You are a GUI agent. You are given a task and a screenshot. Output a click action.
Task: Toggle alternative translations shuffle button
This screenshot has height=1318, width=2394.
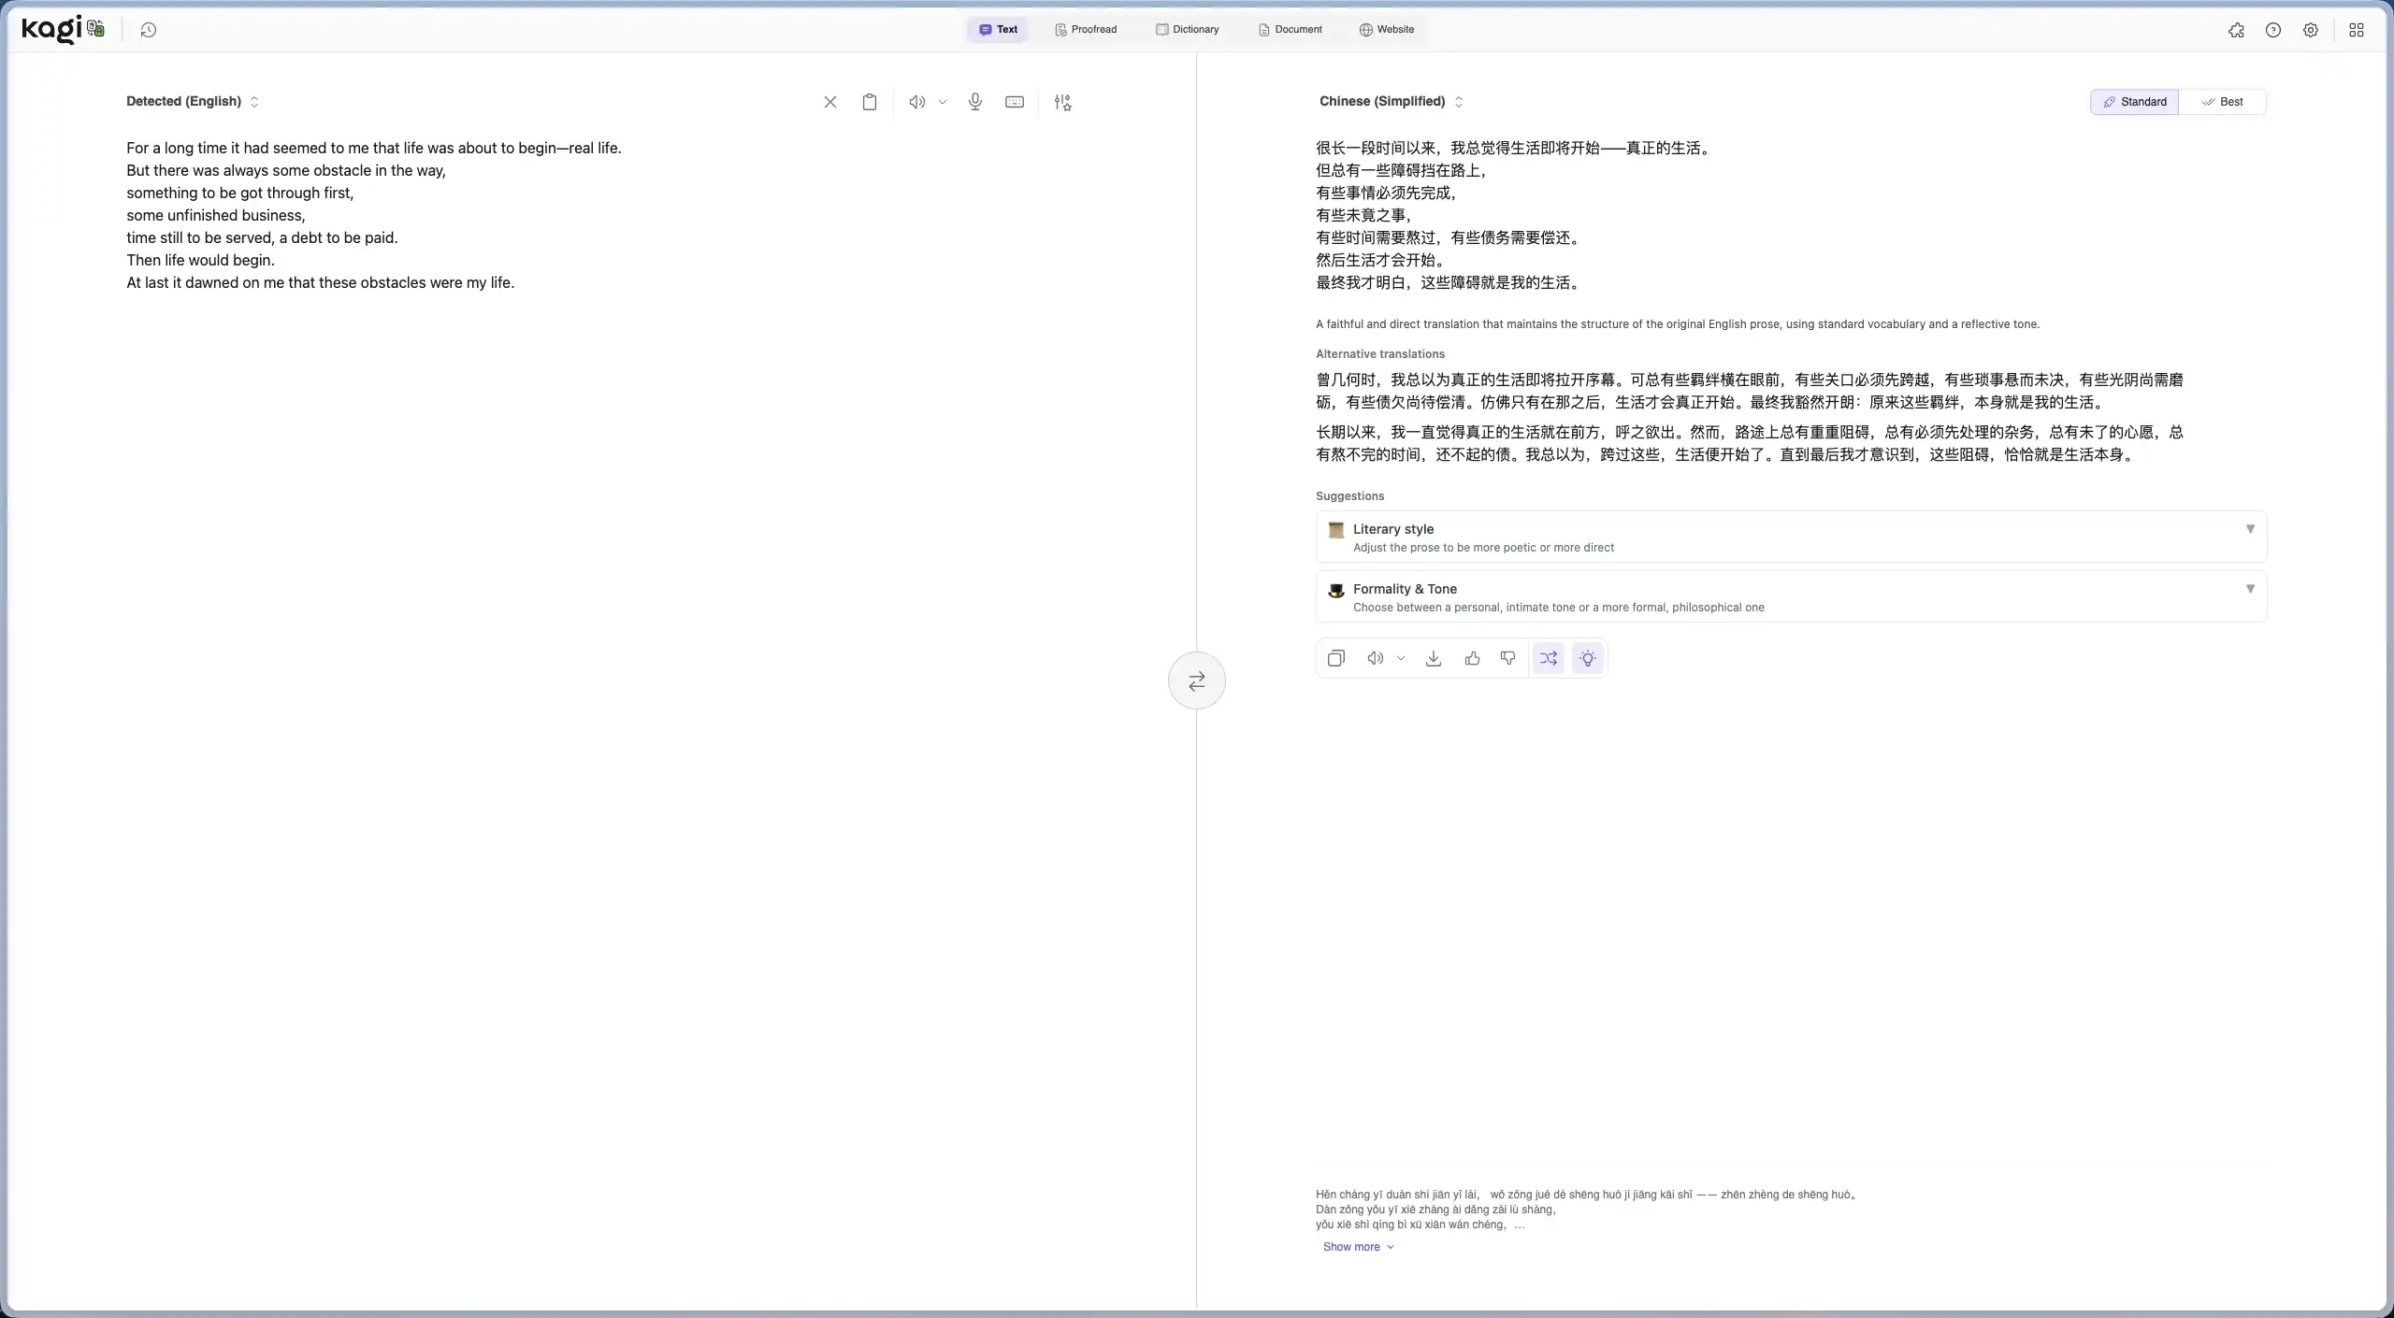pyautogui.click(x=1549, y=658)
